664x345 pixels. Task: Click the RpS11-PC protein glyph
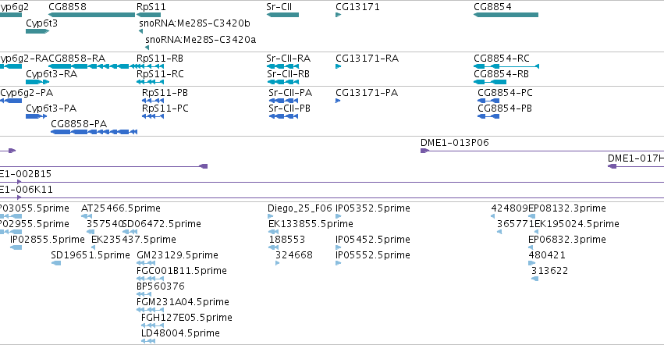coord(153,116)
